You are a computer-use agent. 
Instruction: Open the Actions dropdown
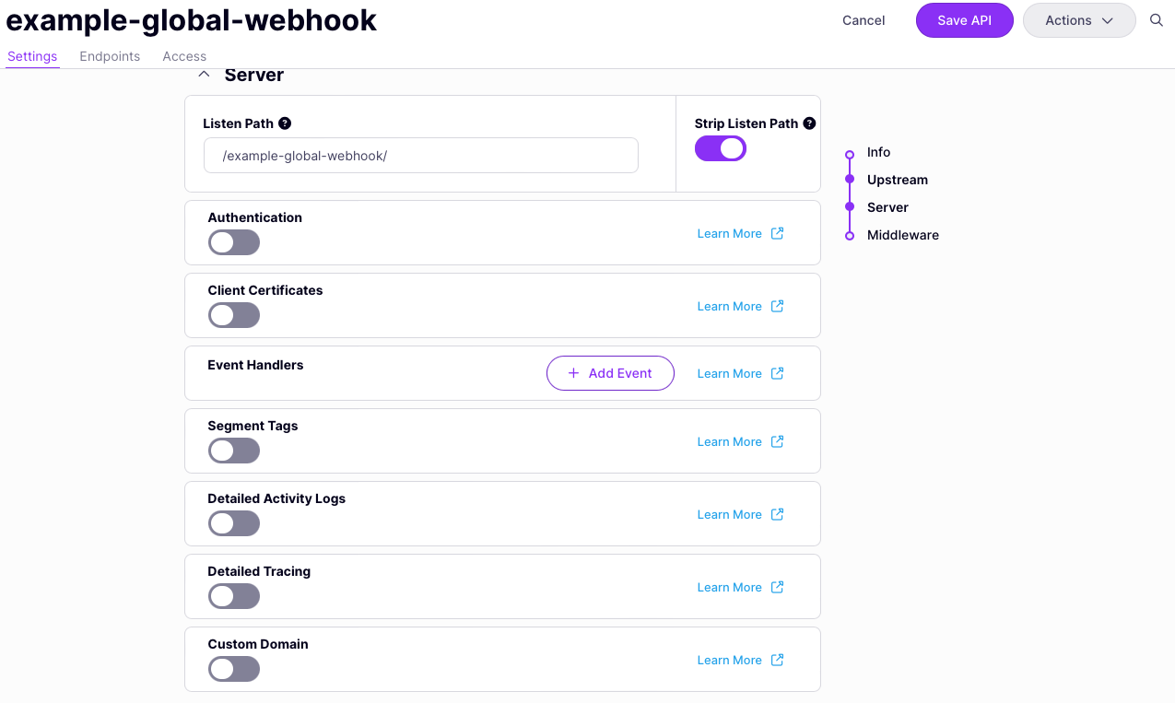click(1079, 19)
